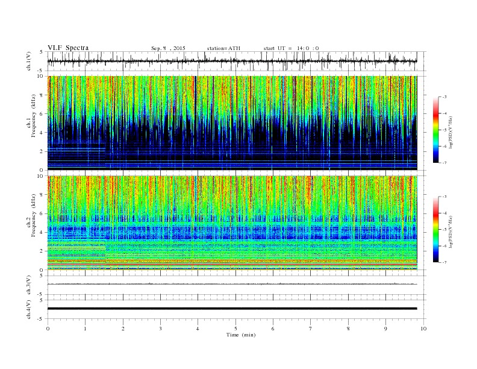Screen dimensions: 477x369
Task: Click the "-5" label on ch.2 color bar
Action: [444, 230]
